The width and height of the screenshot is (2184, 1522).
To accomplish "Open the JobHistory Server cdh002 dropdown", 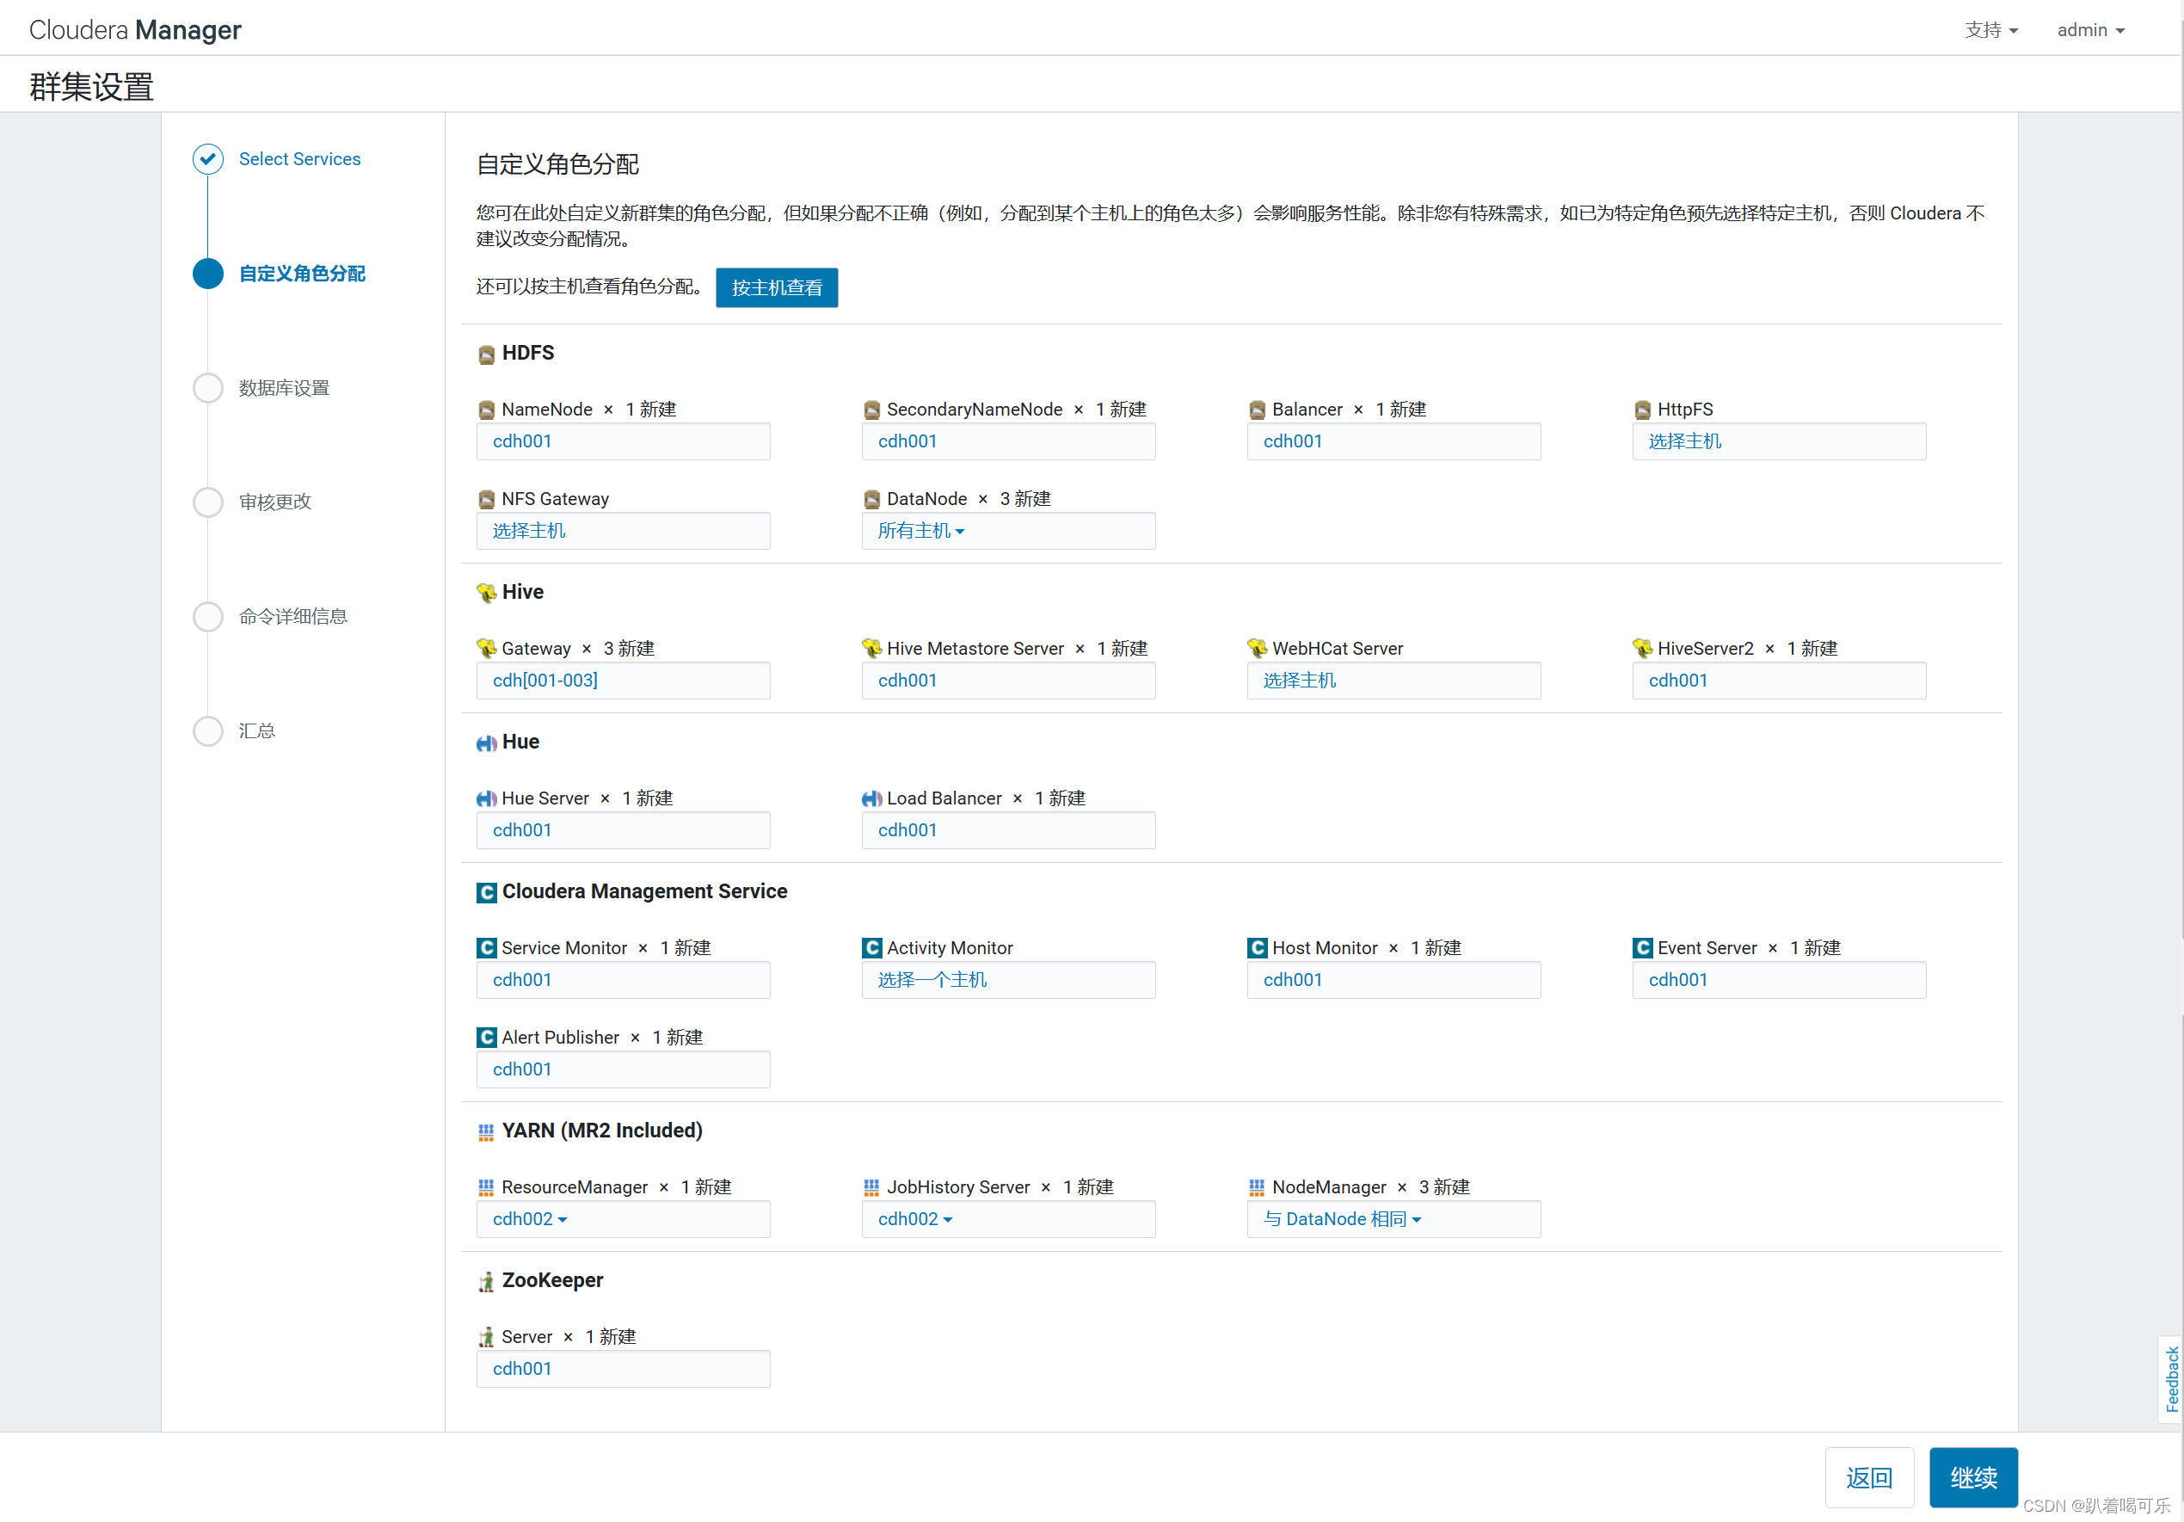I will [915, 1219].
